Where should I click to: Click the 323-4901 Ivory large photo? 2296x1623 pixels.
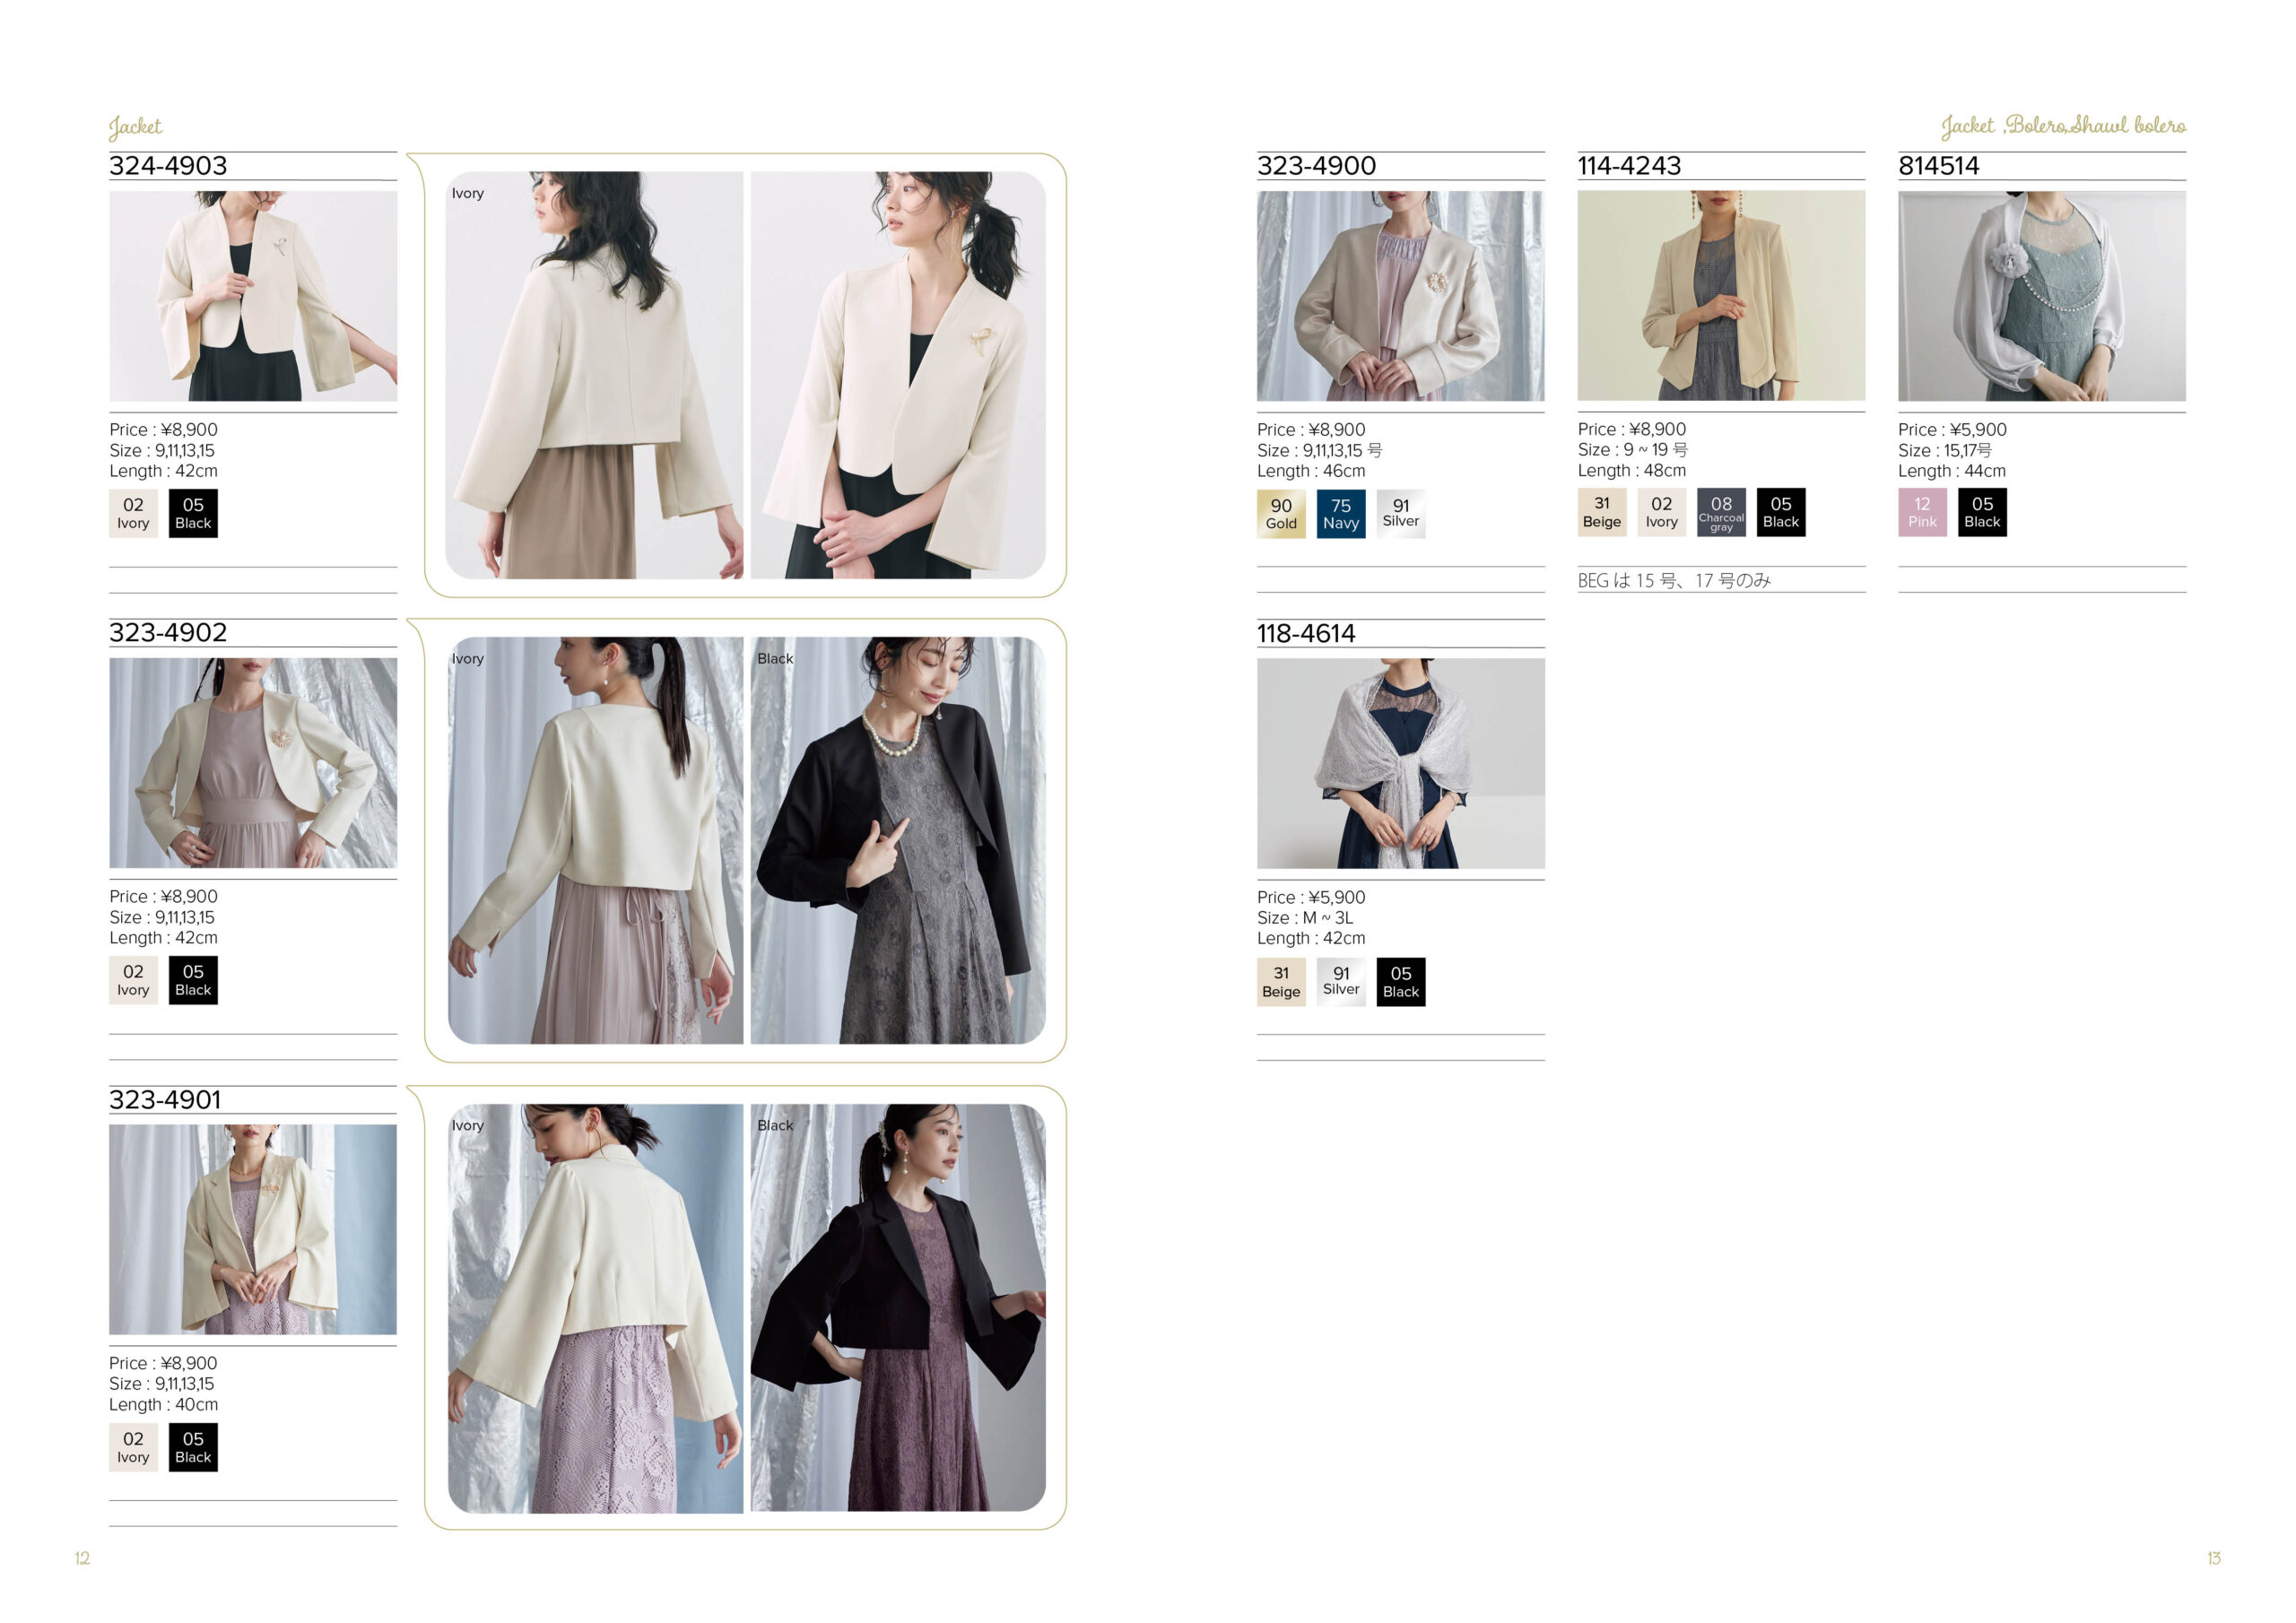(x=595, y=1308)
